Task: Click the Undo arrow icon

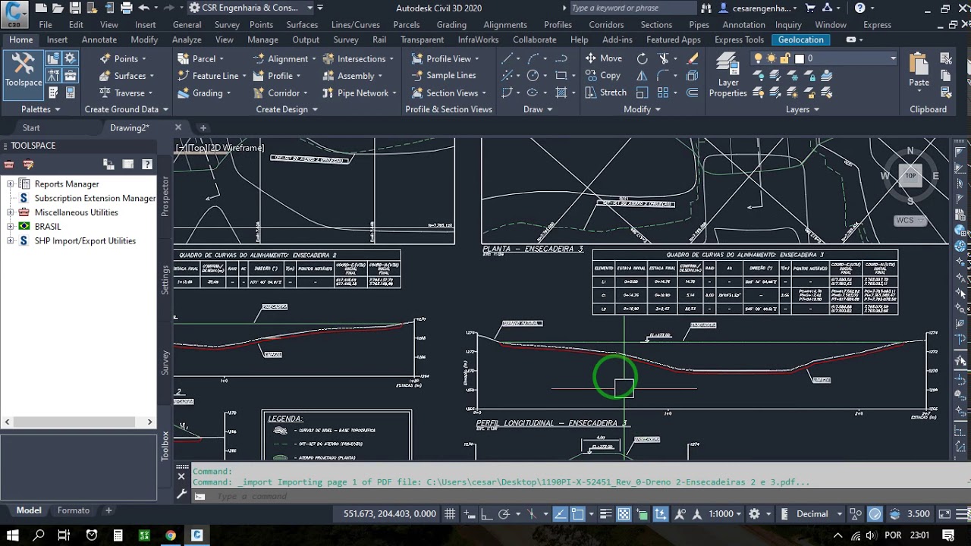Action: pos(144,8)
